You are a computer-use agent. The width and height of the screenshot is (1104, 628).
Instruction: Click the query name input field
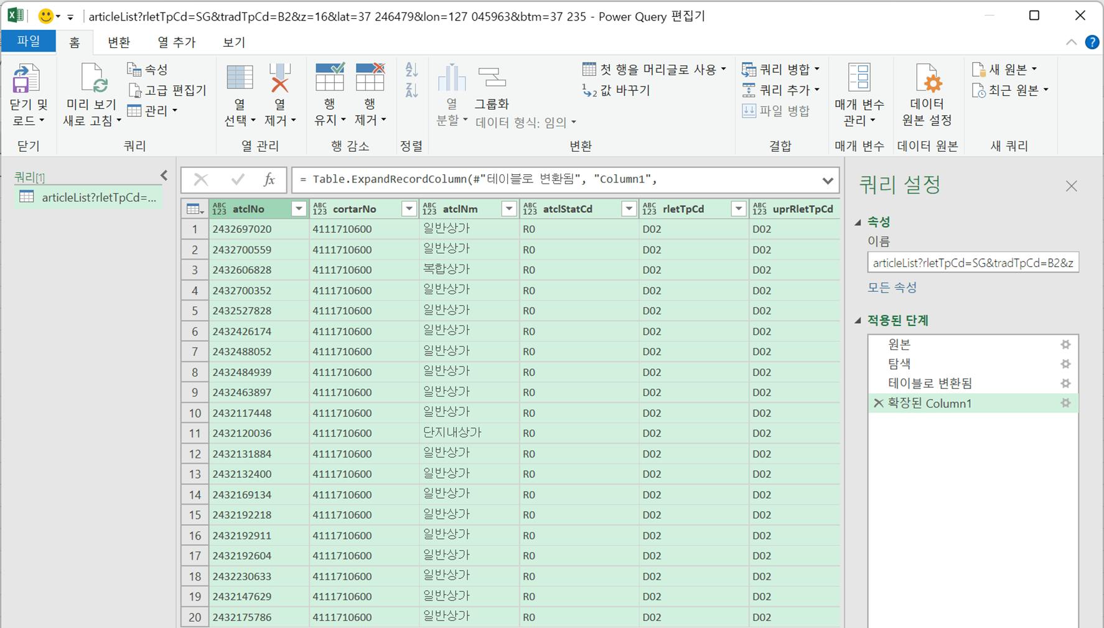coord(972,263)
